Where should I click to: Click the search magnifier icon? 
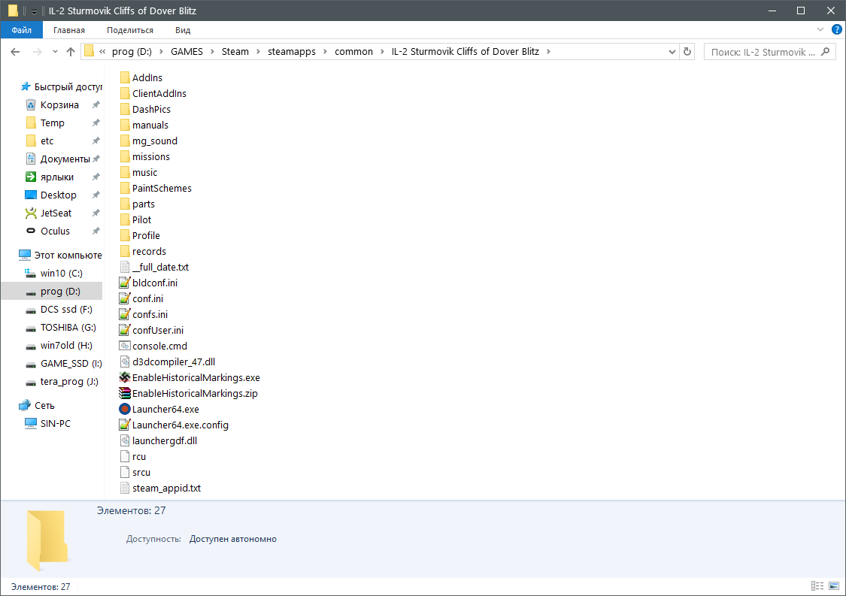click(x=825, y=52)
